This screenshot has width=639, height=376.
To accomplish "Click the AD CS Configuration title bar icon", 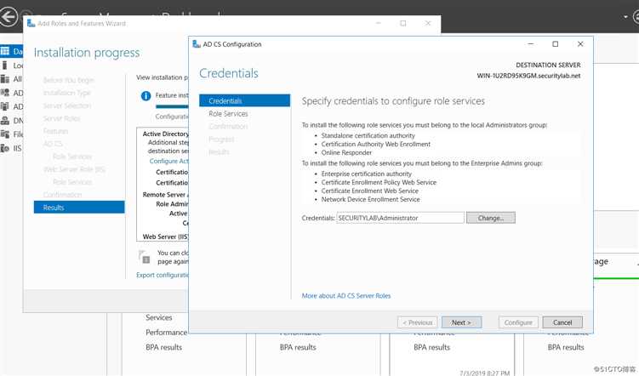I will (197, 44).
